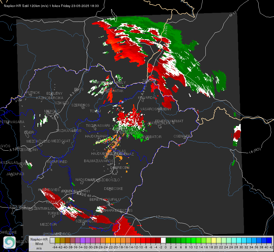This screenshot has height=252, width=274.
Task: Click the TOKAJ town label
Action: (x=95, y=111)
